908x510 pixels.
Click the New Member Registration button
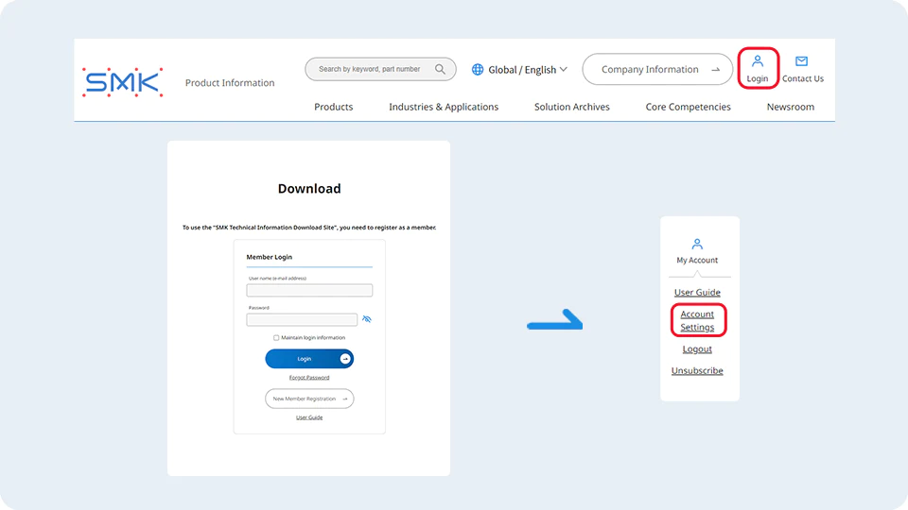tap(309, 399)
